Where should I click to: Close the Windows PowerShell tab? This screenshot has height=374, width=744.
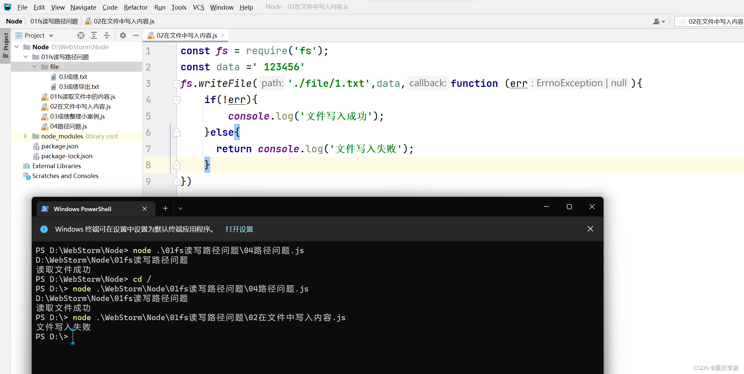pyautogui.click(x=144, y=209)
